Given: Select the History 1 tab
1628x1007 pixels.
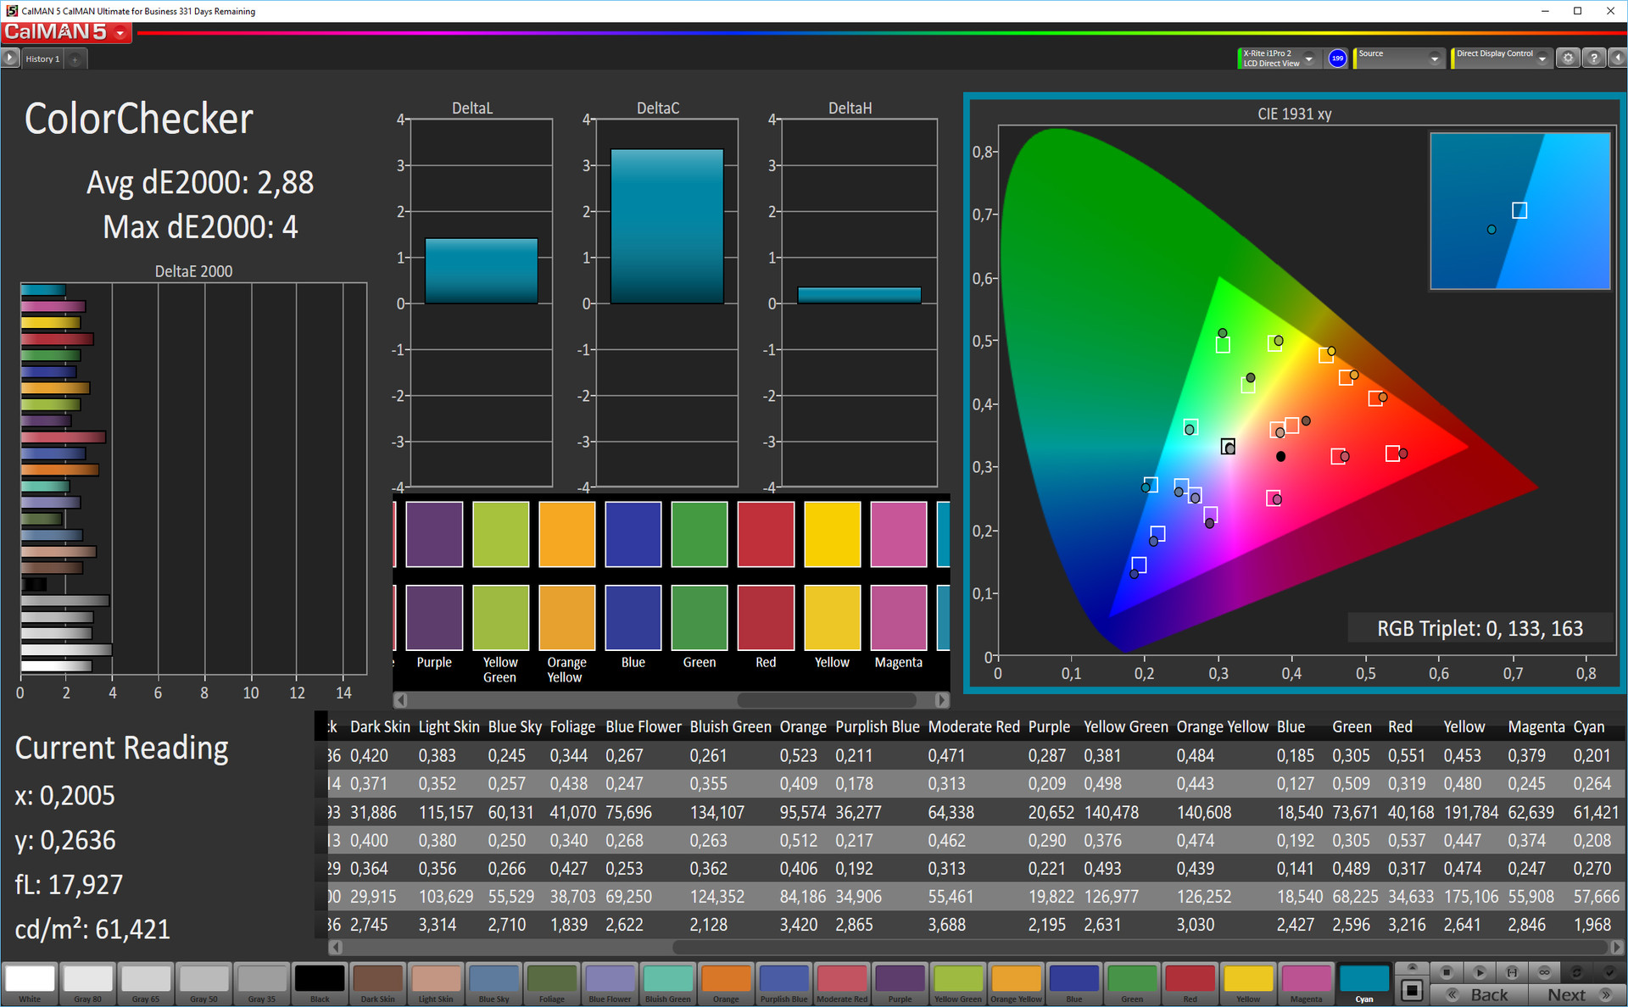Looking at the screenshot, I should (x=42, y=59).
